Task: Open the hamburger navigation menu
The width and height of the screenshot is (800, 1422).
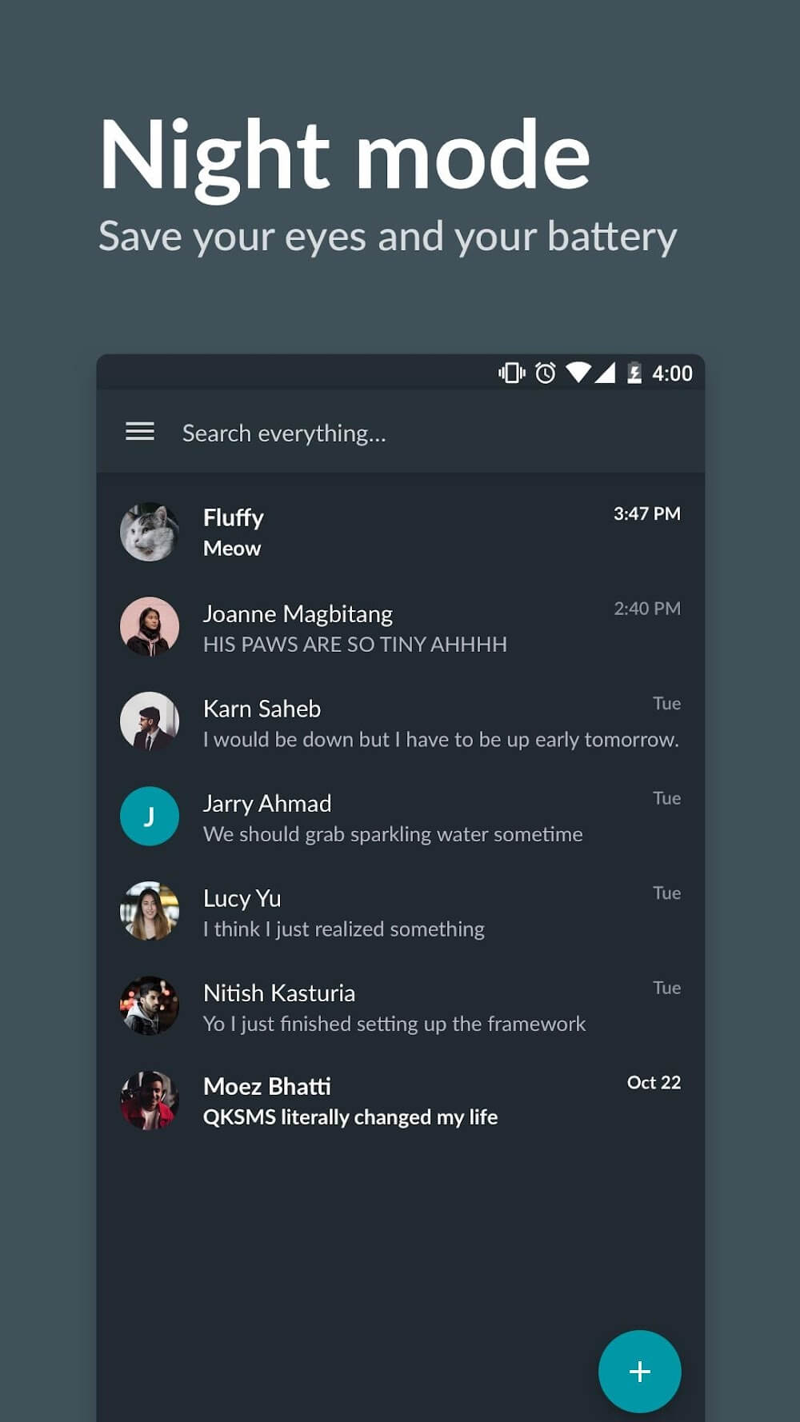Action: pos(140,432)
